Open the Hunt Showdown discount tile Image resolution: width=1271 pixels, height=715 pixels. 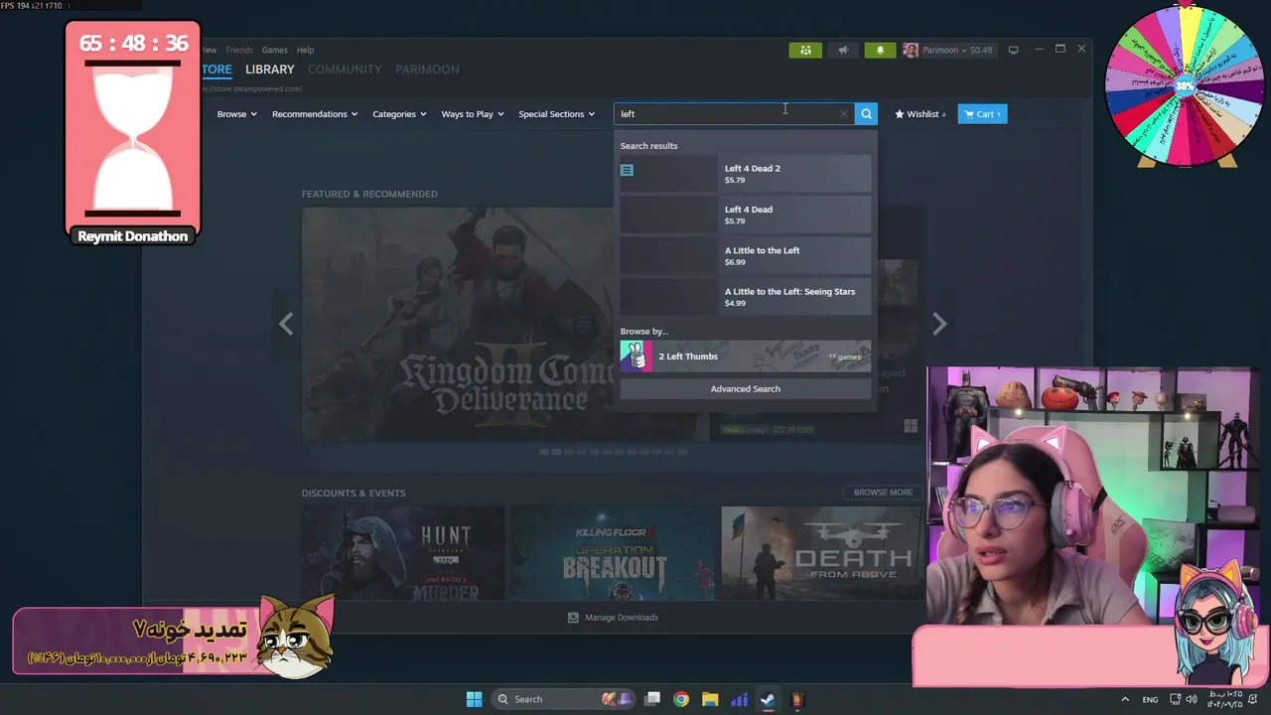(403, 553)
